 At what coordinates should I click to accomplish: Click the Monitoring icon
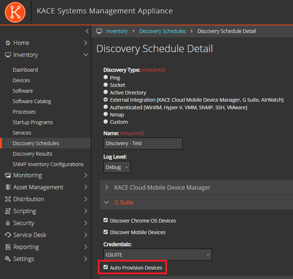pyautogui.click(x=8, y=175)
